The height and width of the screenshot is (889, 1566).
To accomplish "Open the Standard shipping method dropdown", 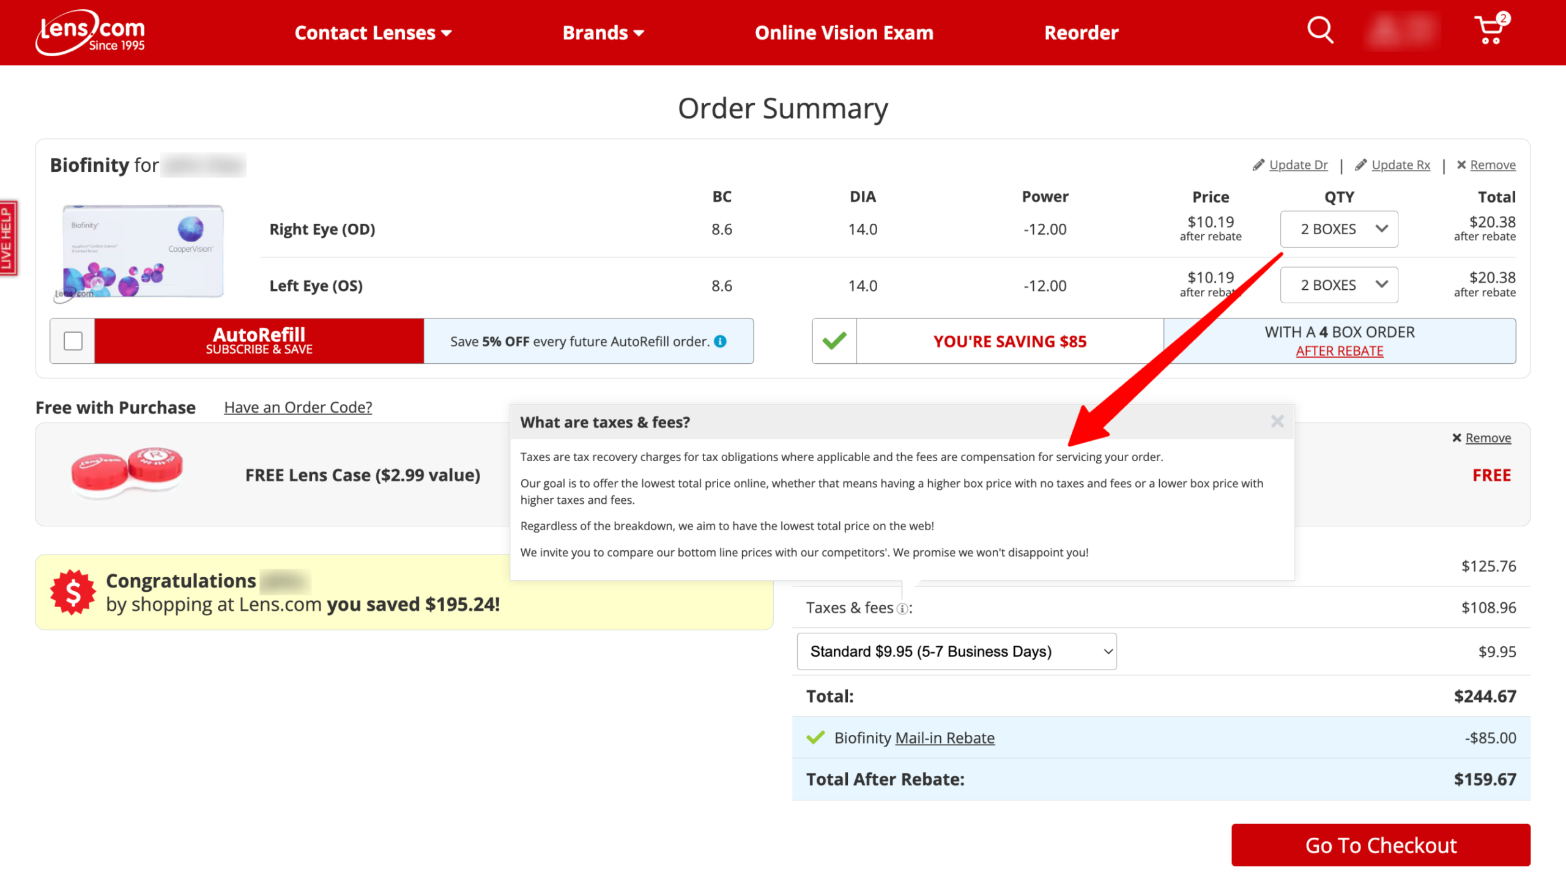I will [956, 651].
